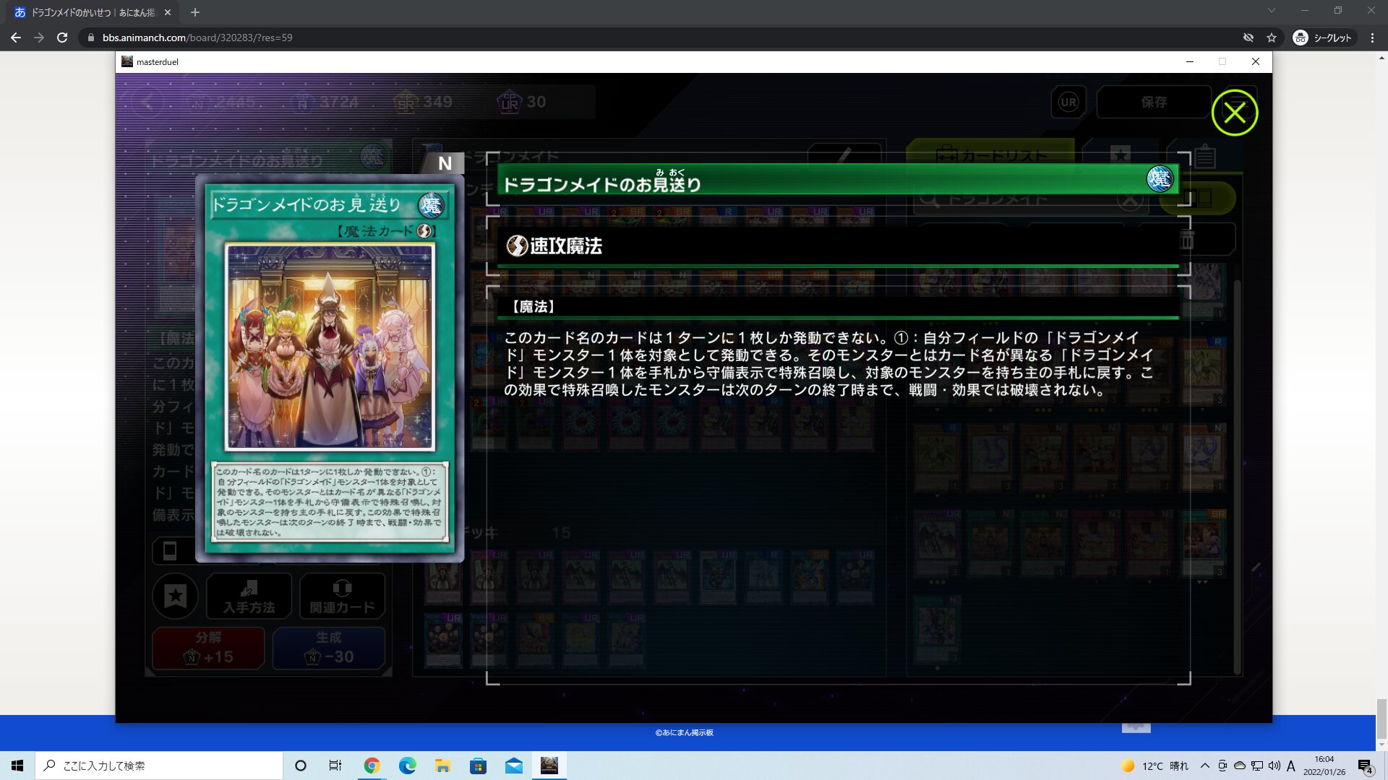The width and height of the screenshot is (1388, 780).
Task: Click the dimmed star bookmark icon
Action: coord(176,597)
